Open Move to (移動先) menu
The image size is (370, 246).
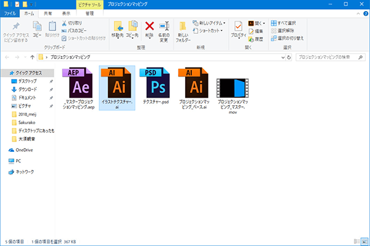118,30
